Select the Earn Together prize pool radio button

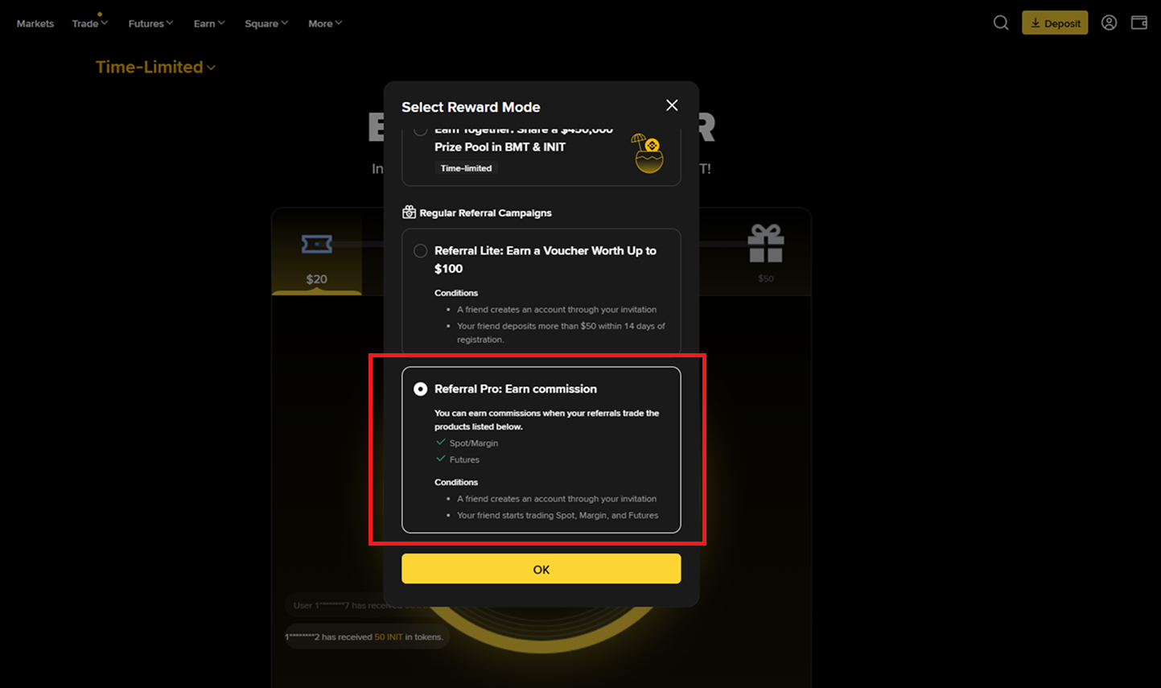pyautogui.click(x=420, y=131)
